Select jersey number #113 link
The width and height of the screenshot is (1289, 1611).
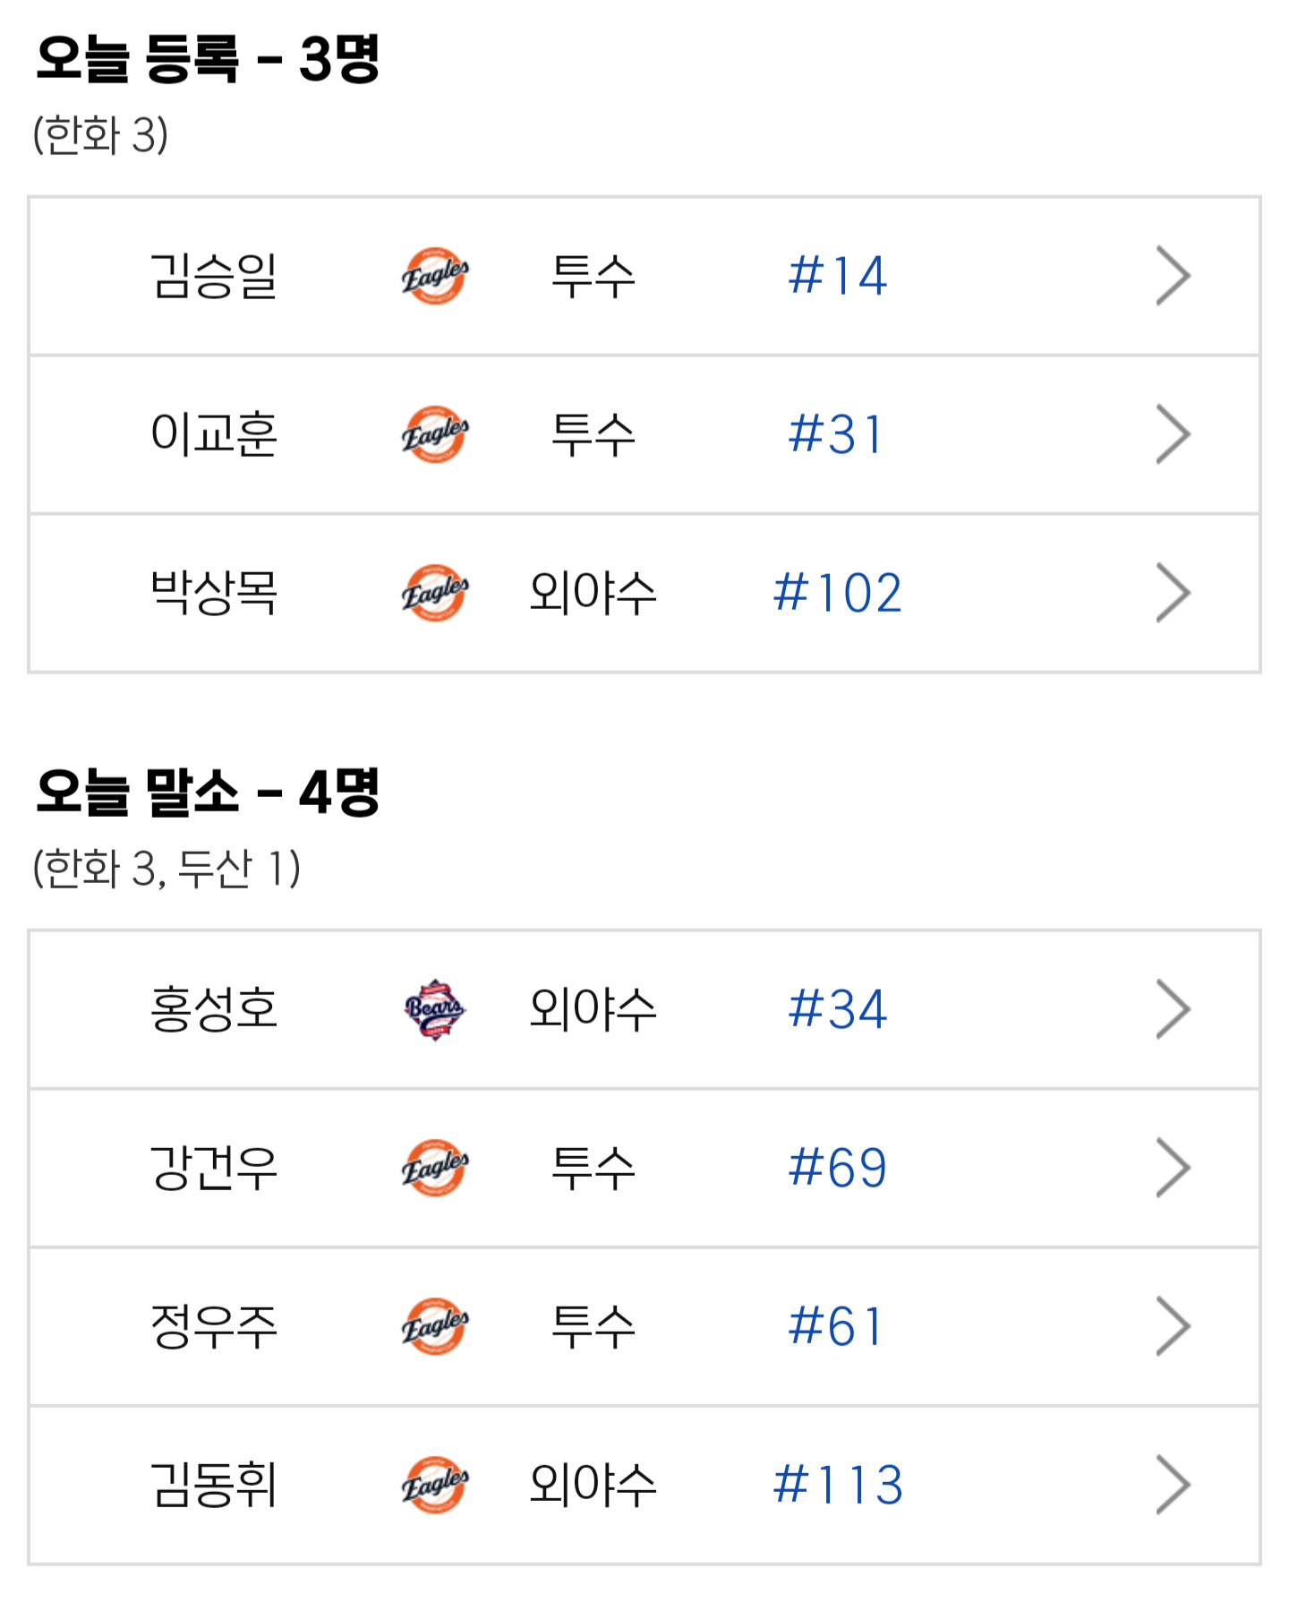[837, 1485]
